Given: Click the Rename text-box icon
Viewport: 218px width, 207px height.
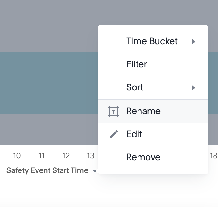Looking at the screenshot, I should (x=113, y=111).
